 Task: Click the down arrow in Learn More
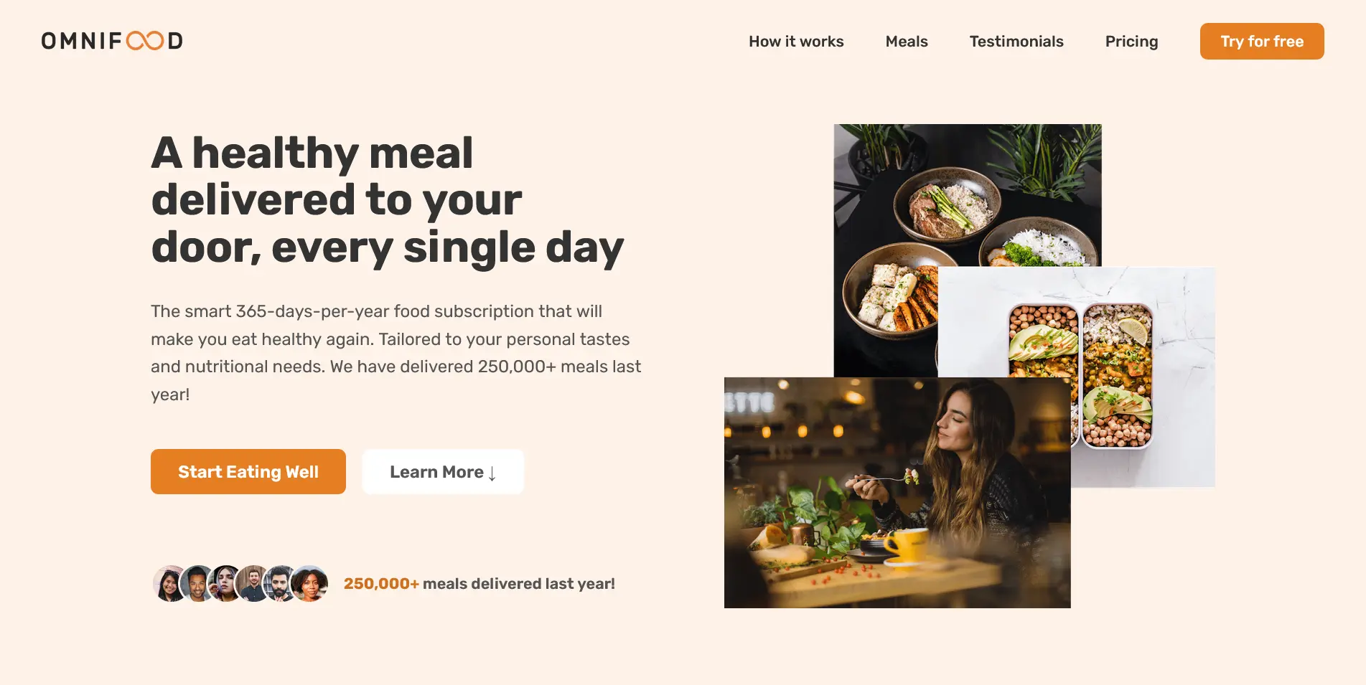492,473
